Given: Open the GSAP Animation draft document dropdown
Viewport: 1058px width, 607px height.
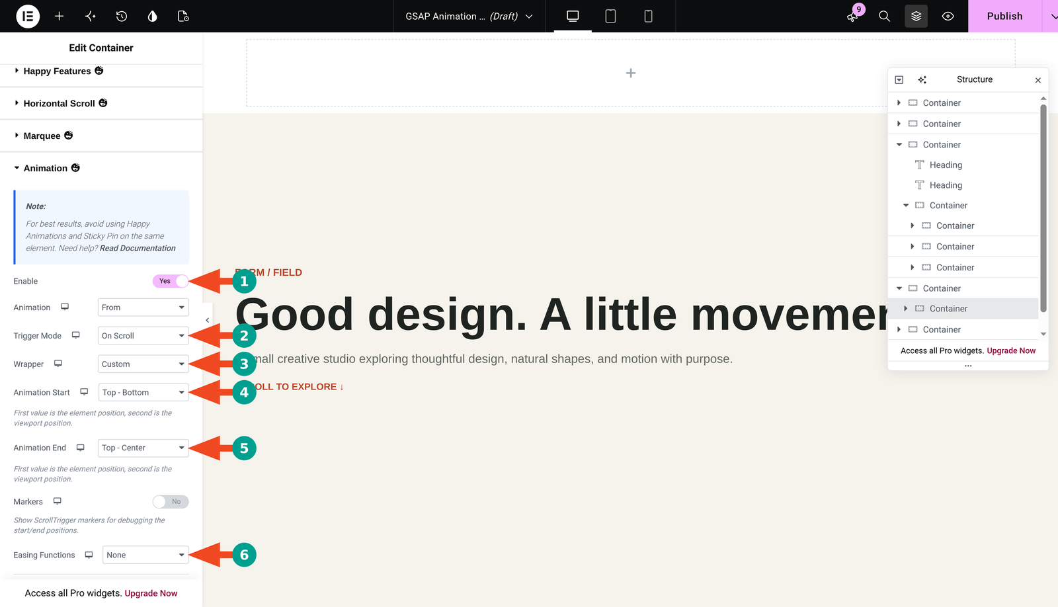Looking at the screenshot, I should (x=469, y=16).
